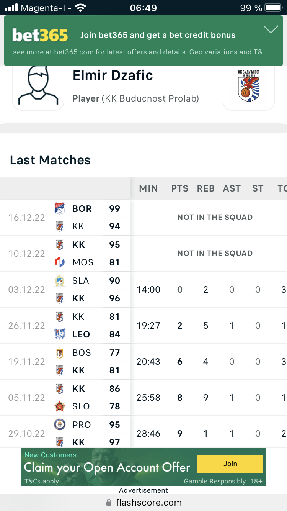Click the PRO team logo
Viewport: 287px width, 511px height.
pyautogui.click(x=60, y=424)
